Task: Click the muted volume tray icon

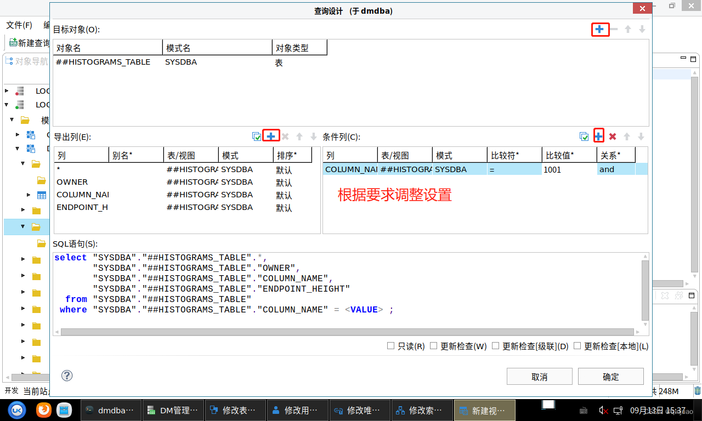Action: click(x=603, y=410)
